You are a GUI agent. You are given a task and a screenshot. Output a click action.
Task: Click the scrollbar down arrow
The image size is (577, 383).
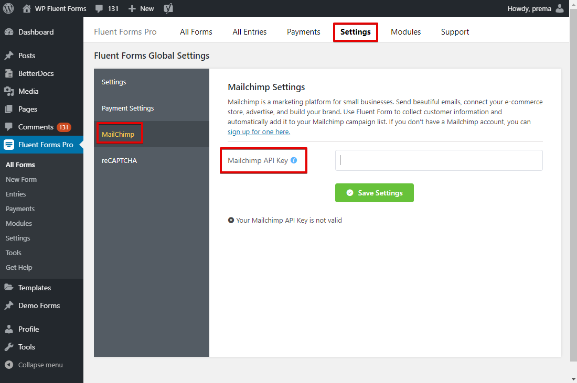(573, 379)
